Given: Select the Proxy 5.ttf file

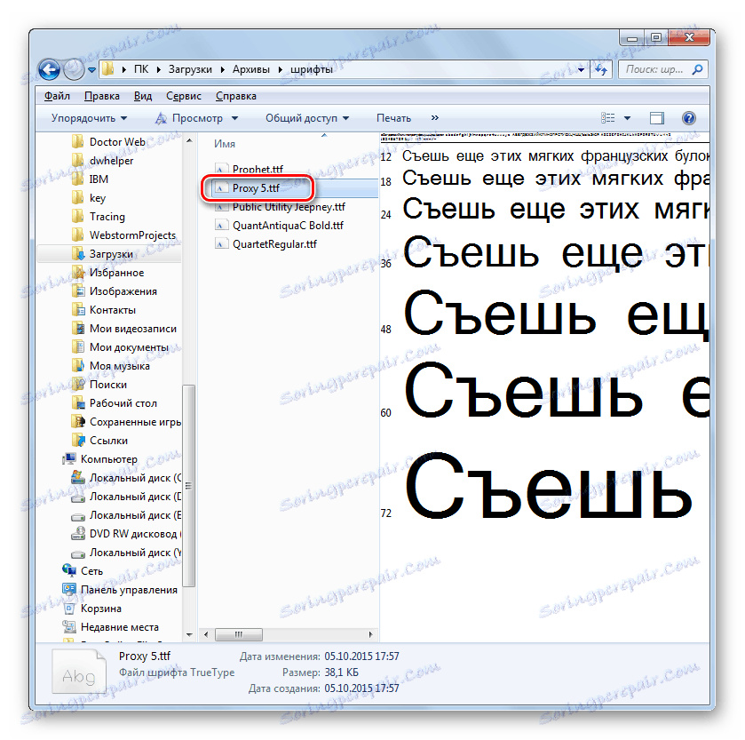Looking at the screenshot, I should (256, 188).
